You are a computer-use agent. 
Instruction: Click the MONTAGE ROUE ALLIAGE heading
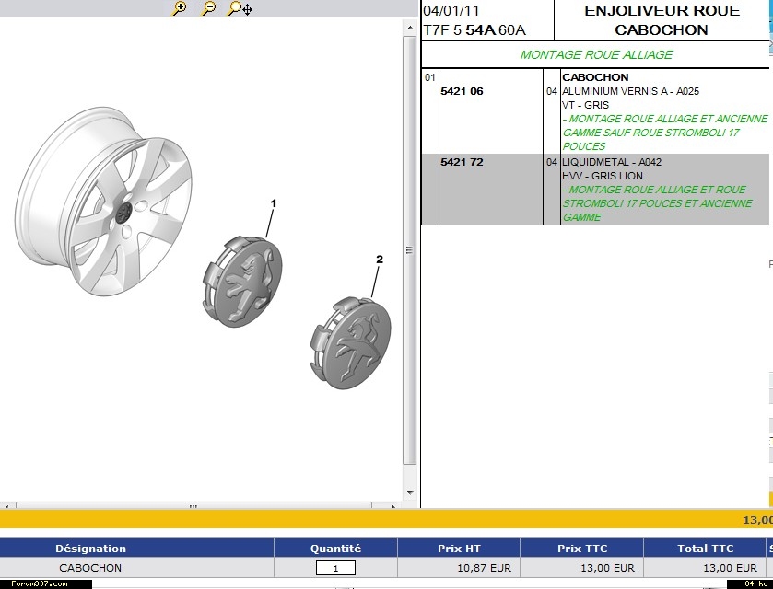point(596,54)
